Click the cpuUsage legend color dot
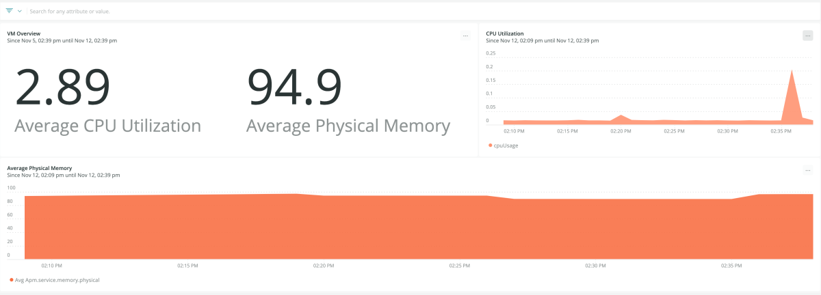This screenshot has height=295, width=821. (491, 145)
